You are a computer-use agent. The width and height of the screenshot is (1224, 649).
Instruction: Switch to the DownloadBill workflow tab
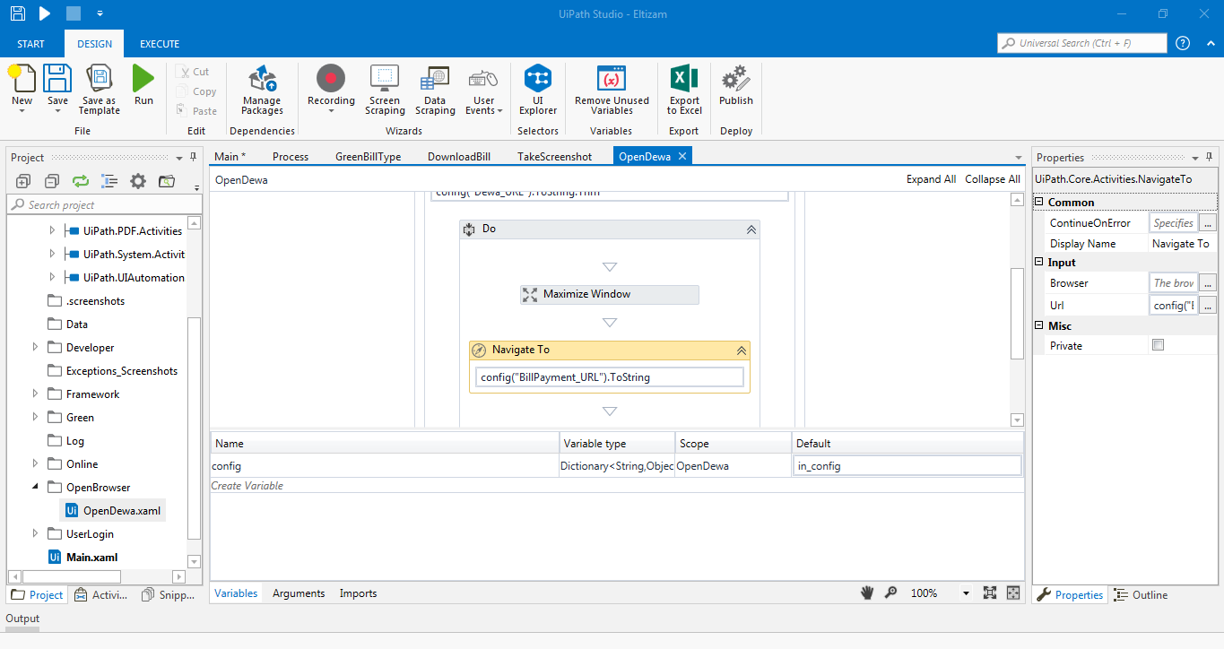458,157
